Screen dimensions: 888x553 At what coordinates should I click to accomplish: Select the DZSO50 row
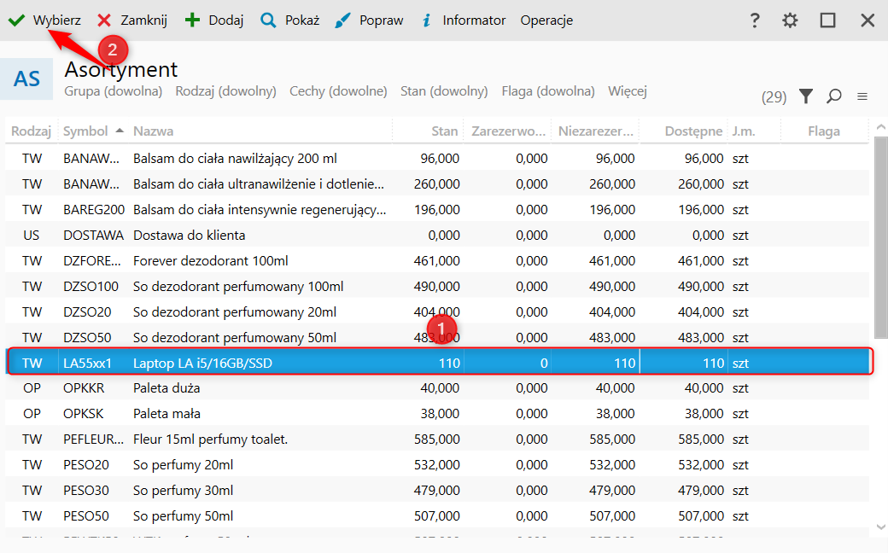(x=437, y=337)
